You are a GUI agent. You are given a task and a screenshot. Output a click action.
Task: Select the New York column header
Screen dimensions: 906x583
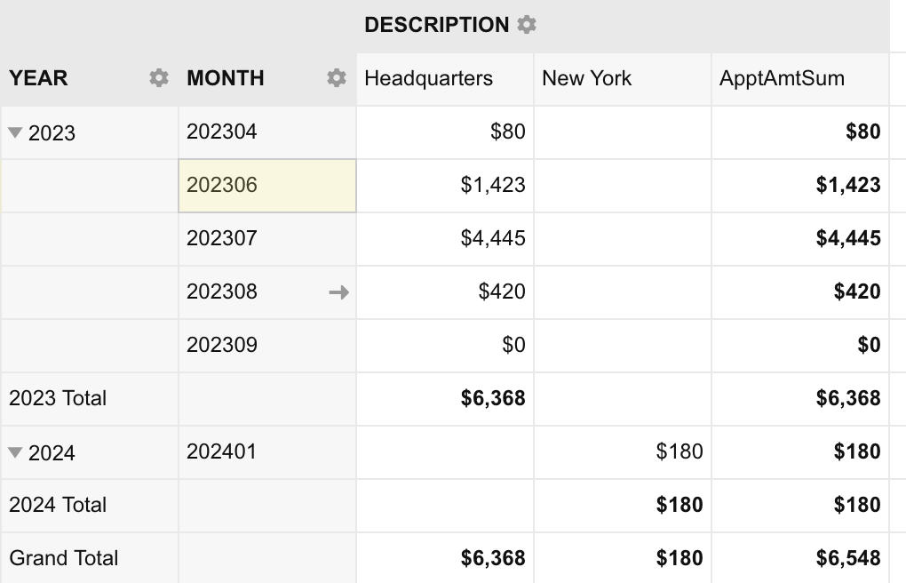(x=586, y=78)
